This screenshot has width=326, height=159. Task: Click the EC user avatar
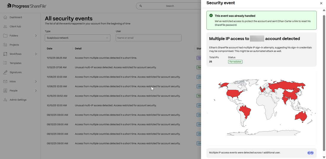pos(309,153)
